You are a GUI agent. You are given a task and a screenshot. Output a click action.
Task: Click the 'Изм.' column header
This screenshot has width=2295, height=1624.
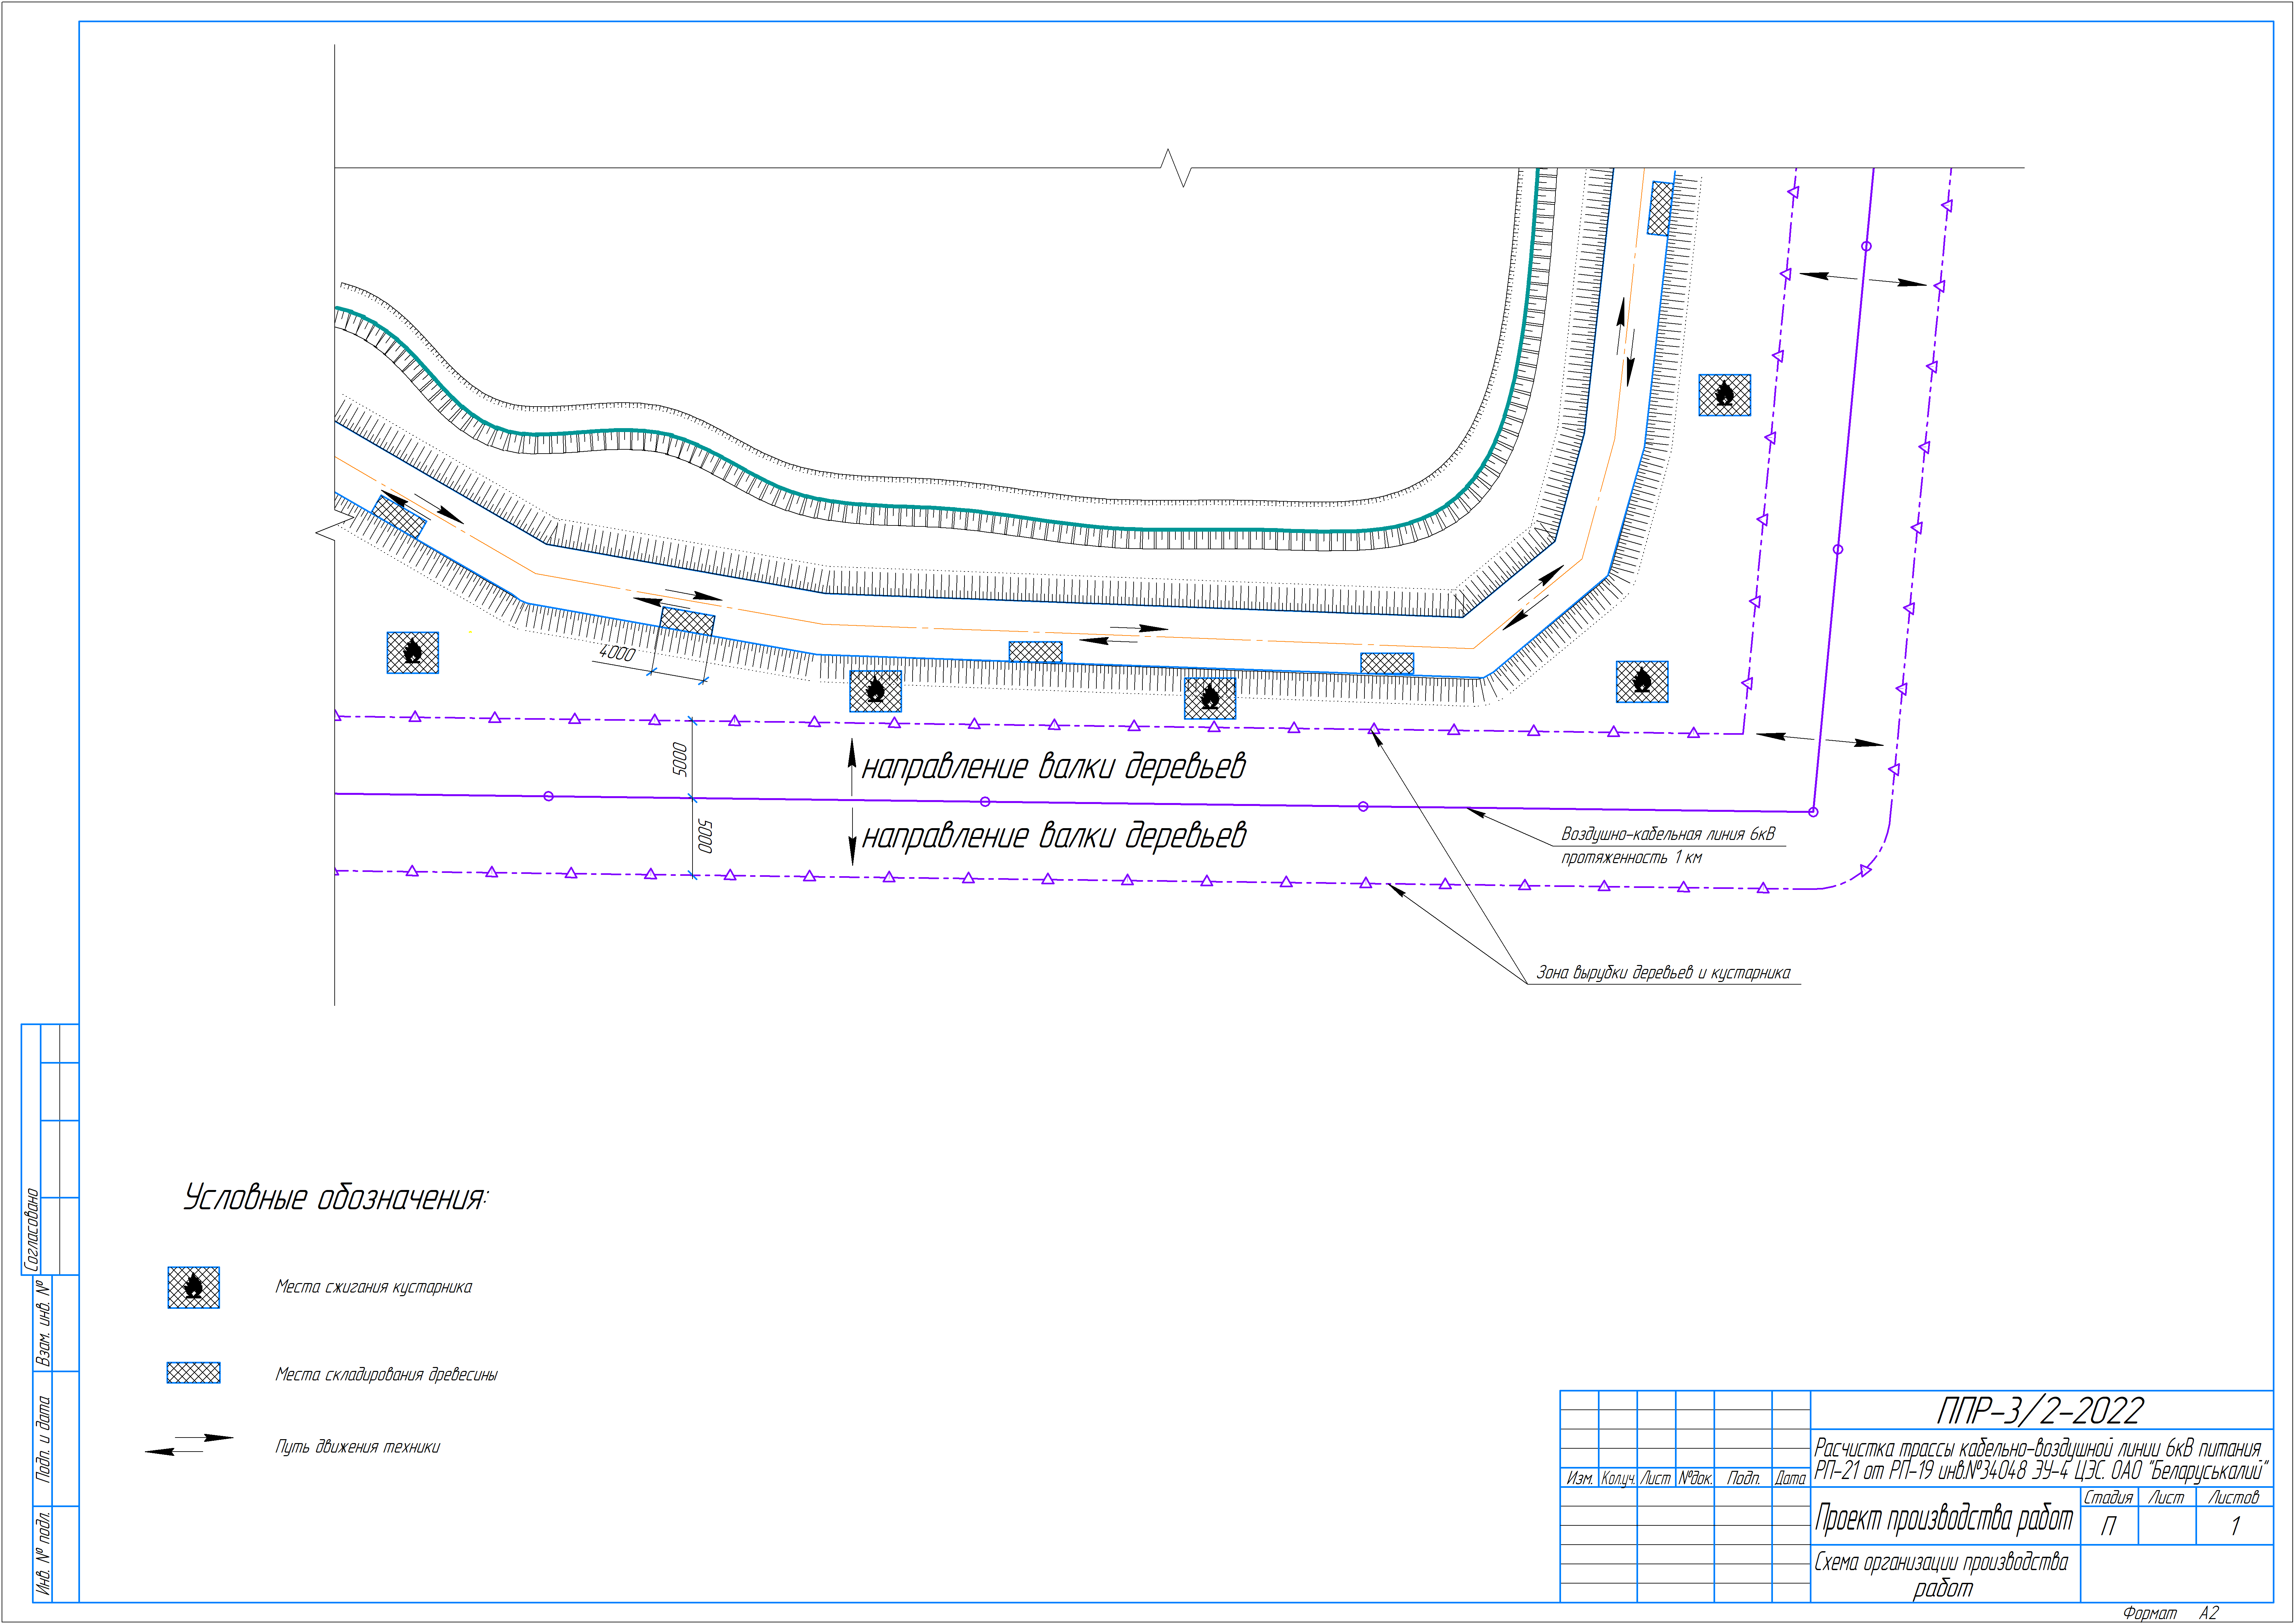1579,1478
